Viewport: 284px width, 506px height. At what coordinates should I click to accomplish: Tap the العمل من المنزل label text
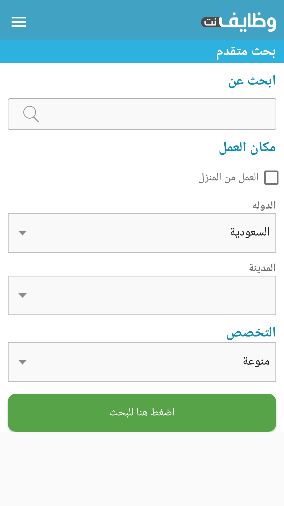pos(228,177)
